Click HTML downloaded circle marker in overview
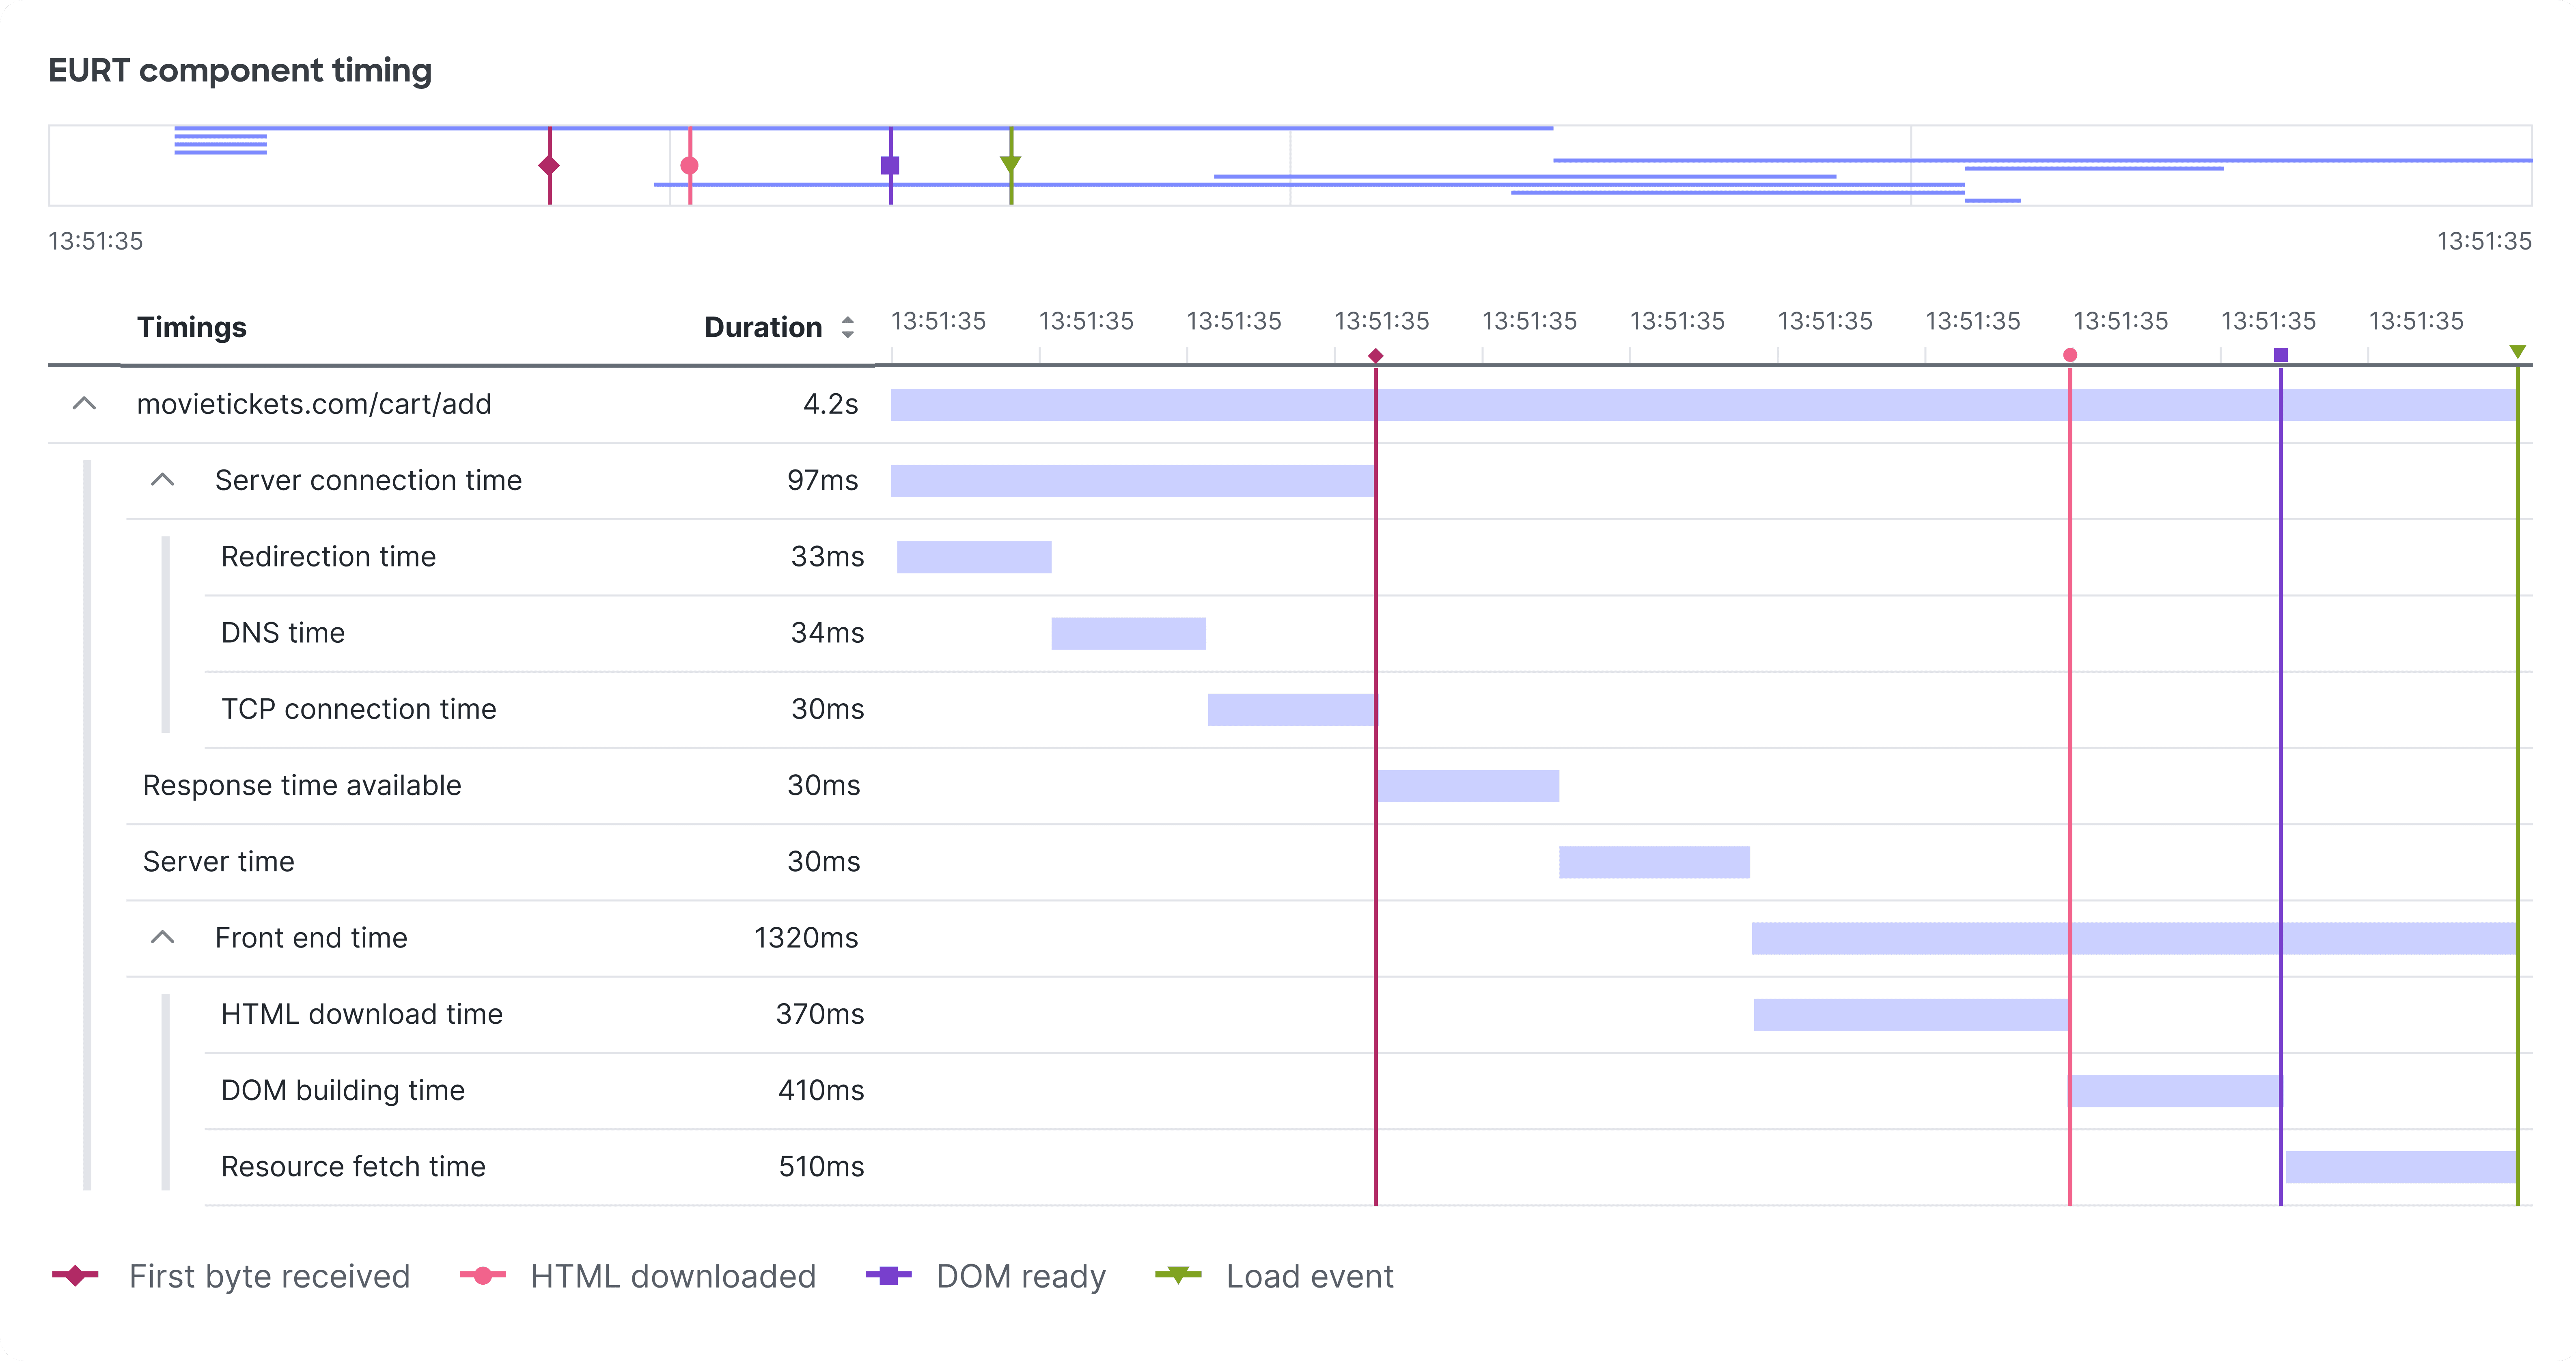The height and width of the screenshot is (1361, 2576). pos(689,165)
